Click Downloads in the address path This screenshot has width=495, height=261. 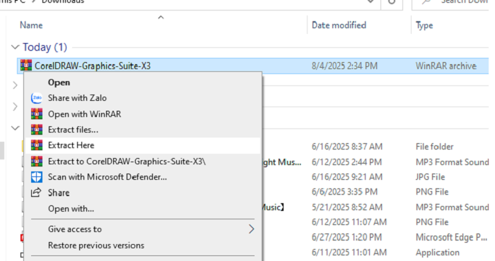tap(63, 1)
